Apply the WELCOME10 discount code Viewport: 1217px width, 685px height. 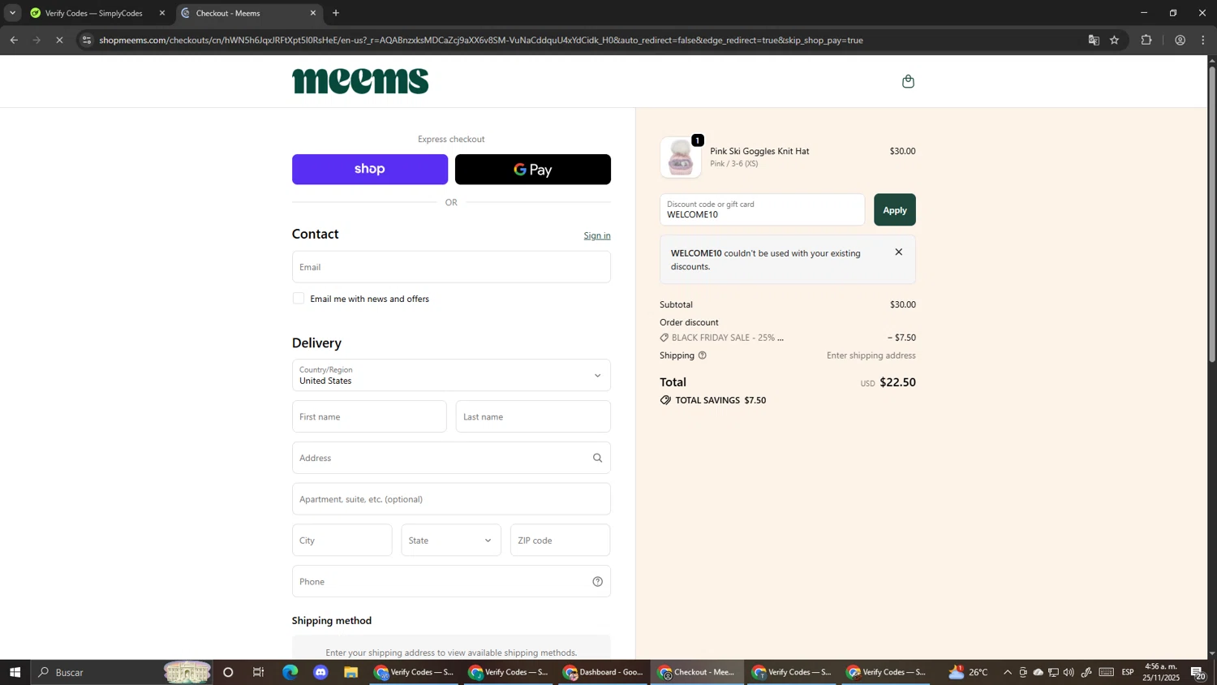[x=894, y=210]
